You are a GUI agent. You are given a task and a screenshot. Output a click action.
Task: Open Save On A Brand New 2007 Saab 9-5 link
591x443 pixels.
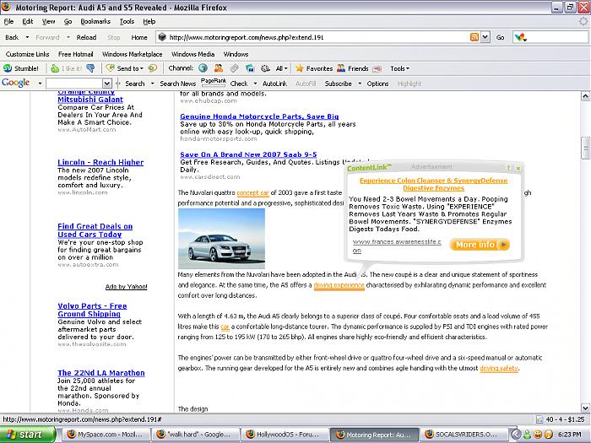point(248,154)
